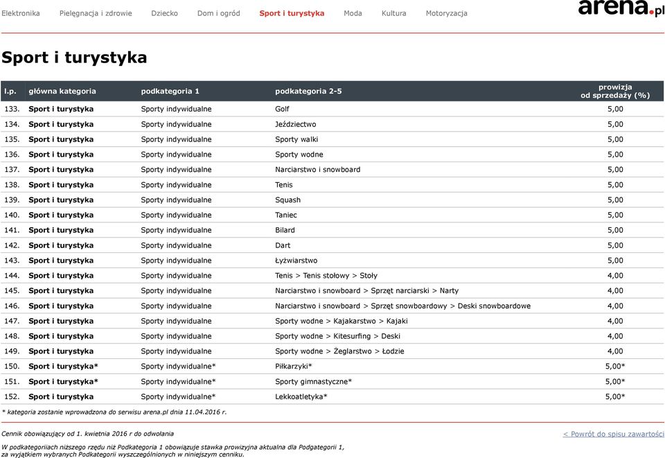Click Sporty indywidualne* in row 151
This screenshot has height=458, width=665.
[179, 382]
